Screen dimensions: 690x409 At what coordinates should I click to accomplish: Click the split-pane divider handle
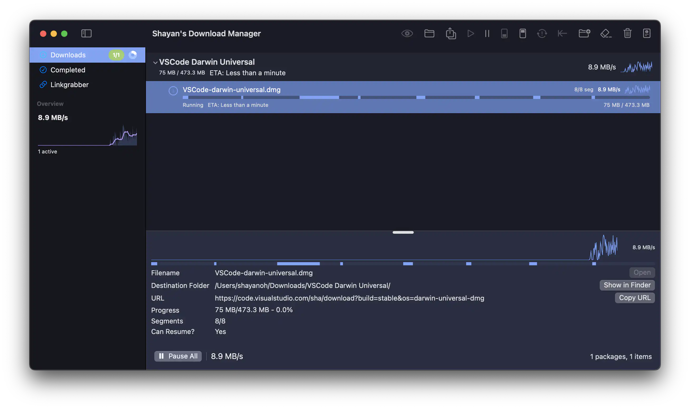click(403, 232)
